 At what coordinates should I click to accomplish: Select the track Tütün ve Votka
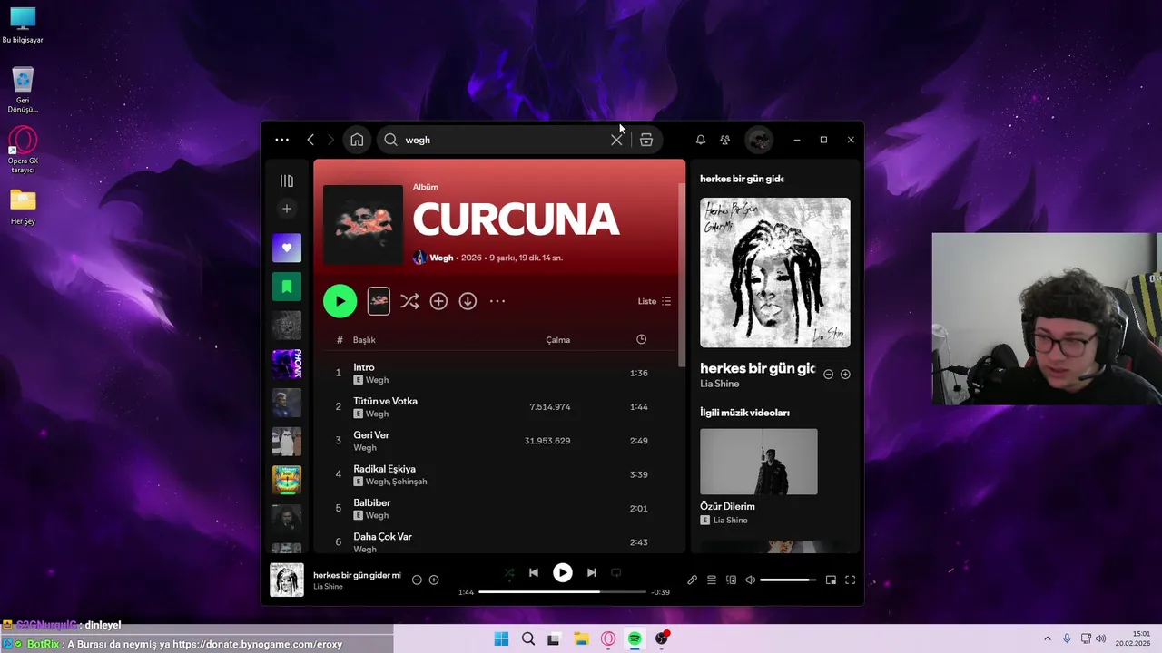(x=385, y=401)
